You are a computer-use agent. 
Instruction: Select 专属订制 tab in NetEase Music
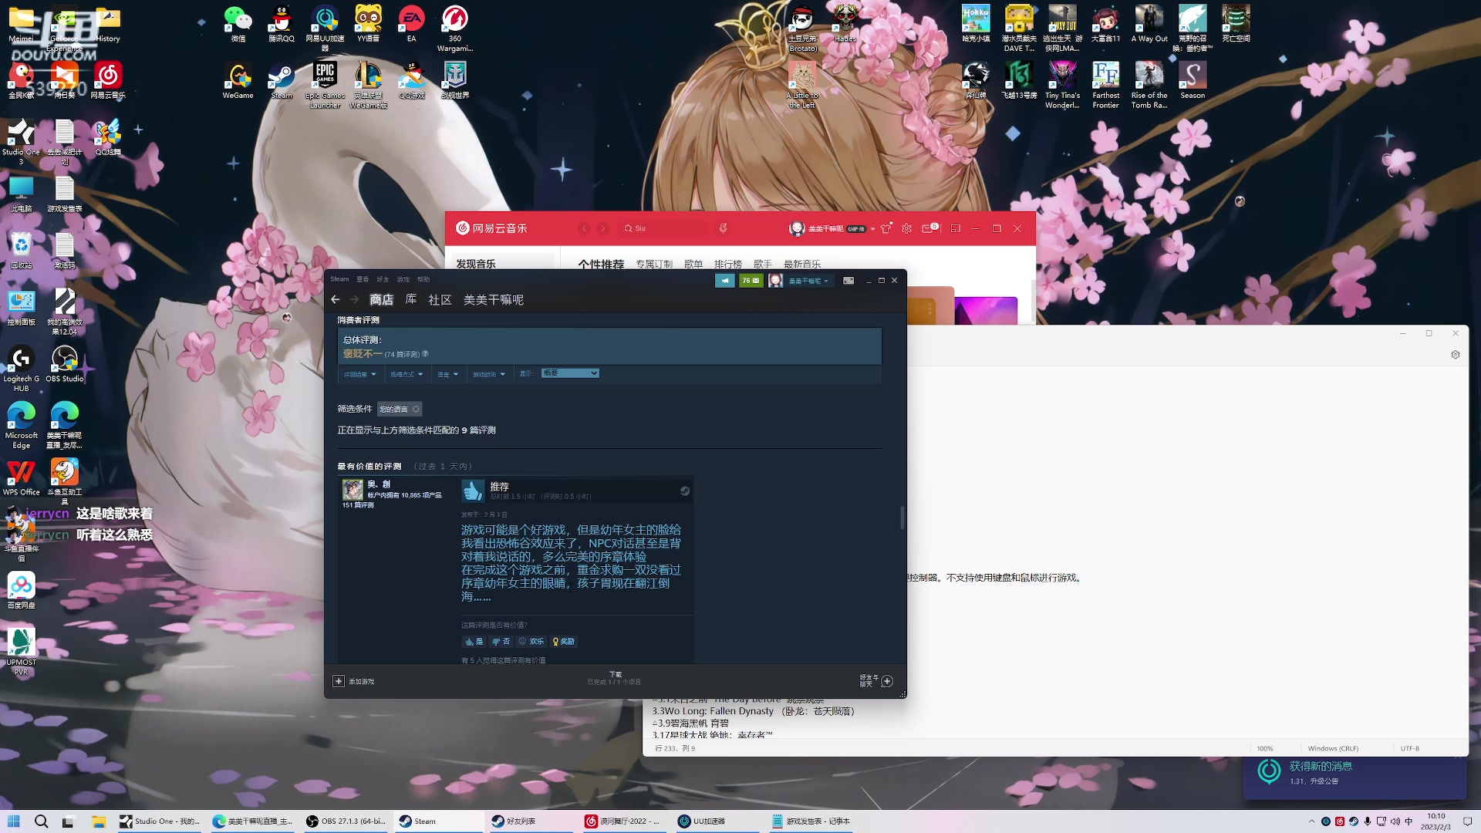coord(654,264)
